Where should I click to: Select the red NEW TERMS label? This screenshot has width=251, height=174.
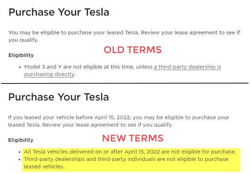tap(133, 138)
